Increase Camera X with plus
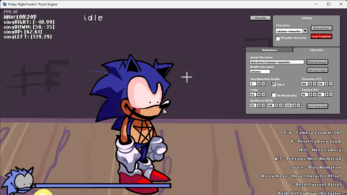Screen dimensions: 347x195 310,95
